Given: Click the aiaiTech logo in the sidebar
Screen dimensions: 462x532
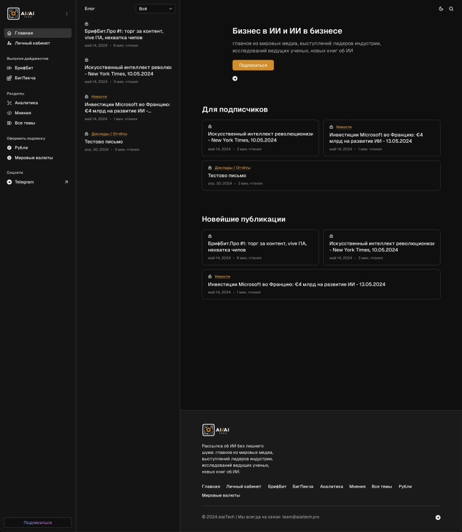Looking at the screenshot, I should click(x=21, y=13).
